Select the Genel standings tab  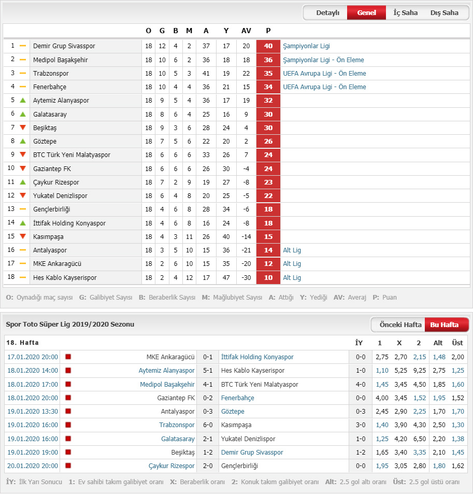pyautogui.click(x=367, y=12)
